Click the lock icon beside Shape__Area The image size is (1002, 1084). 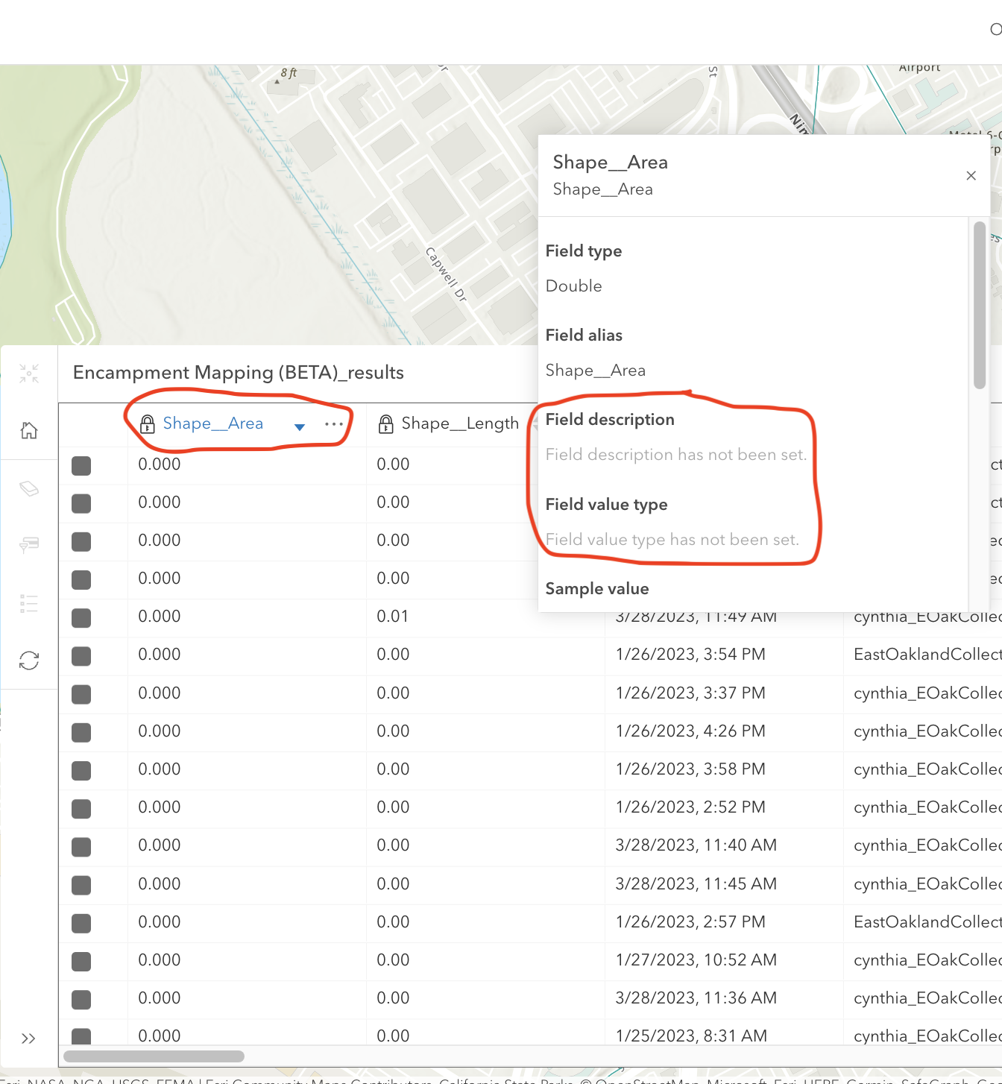148,424
